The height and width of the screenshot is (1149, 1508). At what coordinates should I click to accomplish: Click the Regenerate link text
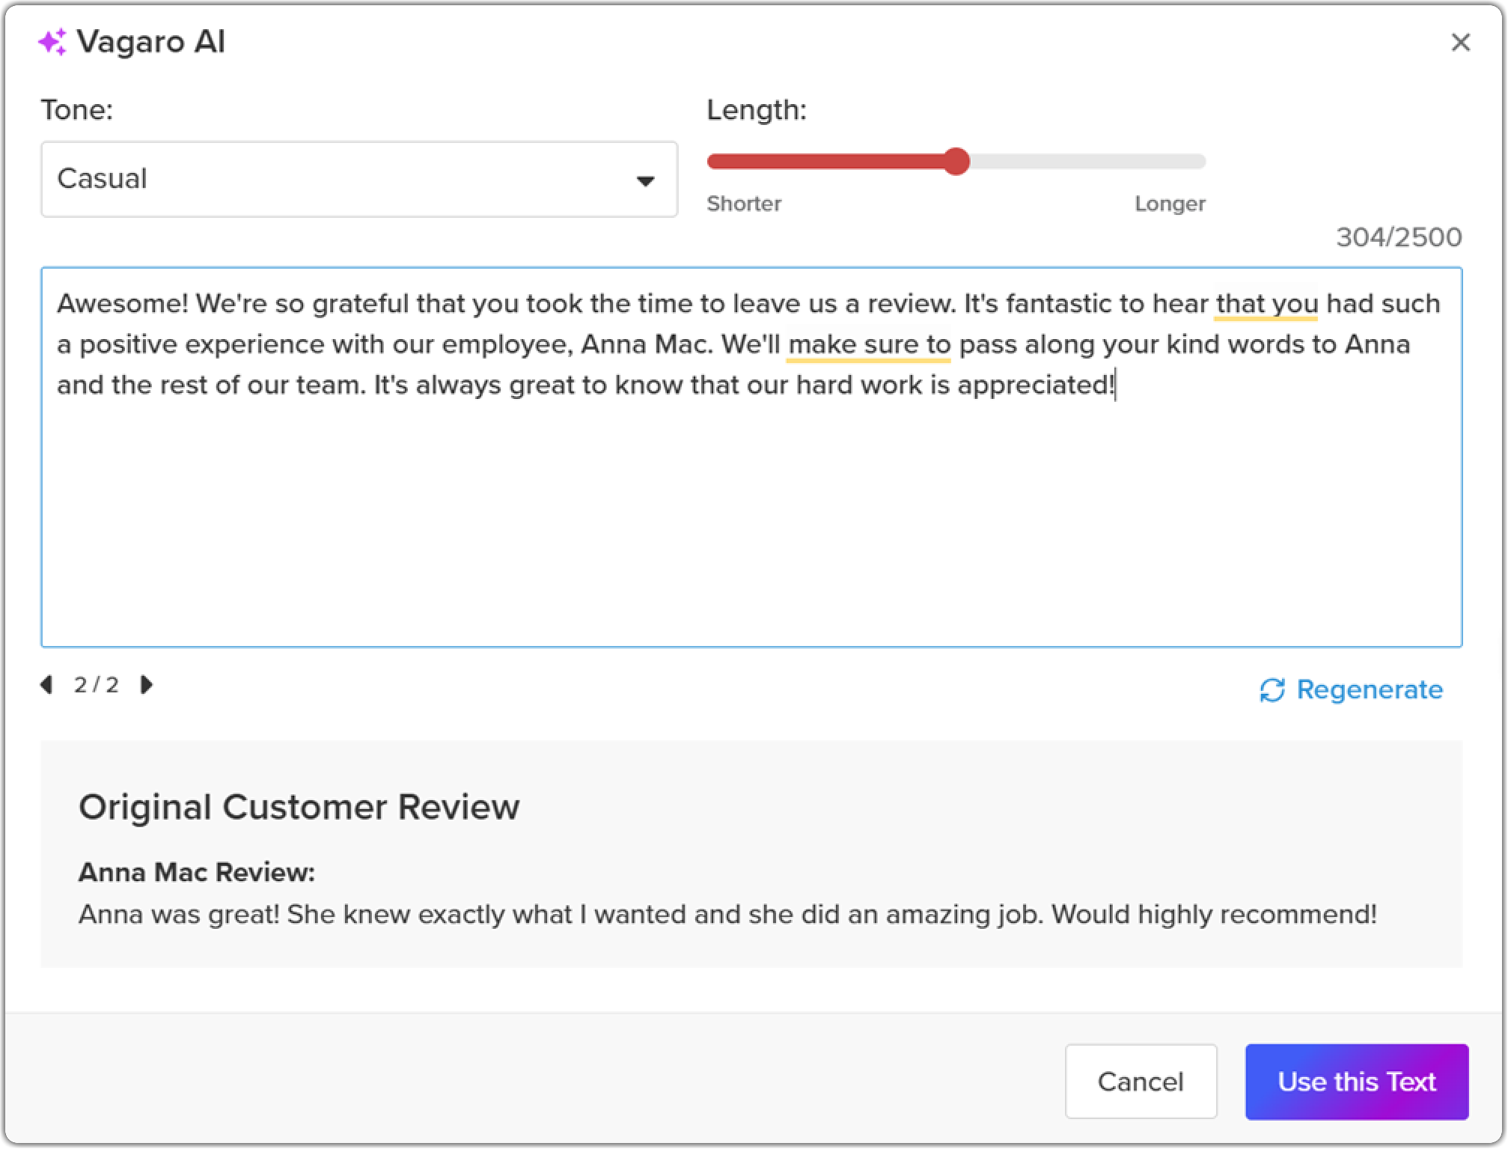pyautogui.click(x=1370, y=689)
